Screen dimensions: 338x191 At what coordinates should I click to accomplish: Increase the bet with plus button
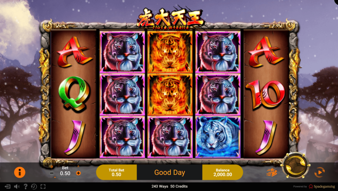point(78,173)
